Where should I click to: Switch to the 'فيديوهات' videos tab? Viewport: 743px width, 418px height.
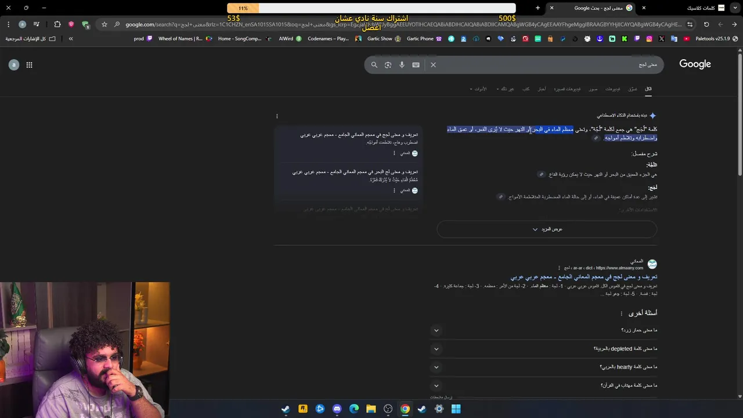tap(612, 89)
